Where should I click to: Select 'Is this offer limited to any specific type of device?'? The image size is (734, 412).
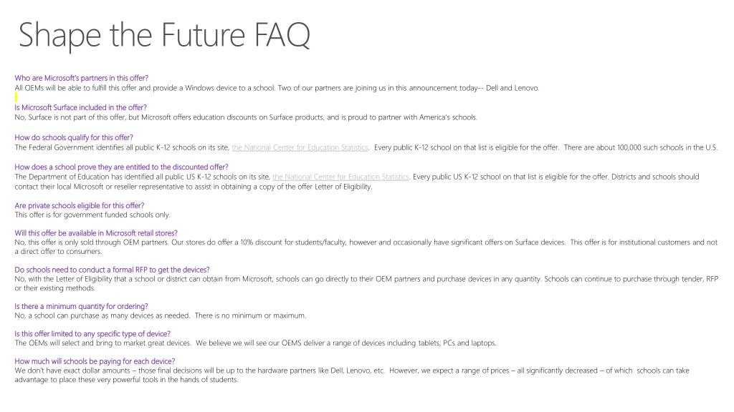pyautogui.click(x=92, y=334)
